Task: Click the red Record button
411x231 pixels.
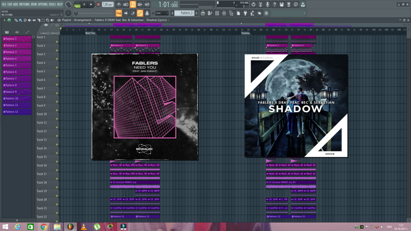Action: point(98,4)
